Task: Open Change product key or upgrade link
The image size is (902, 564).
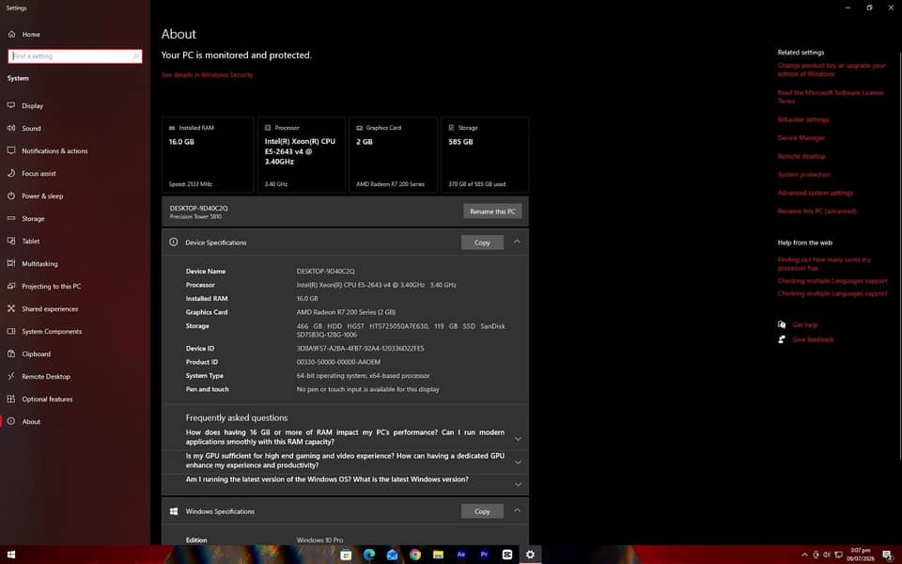Action: [832, 70]
